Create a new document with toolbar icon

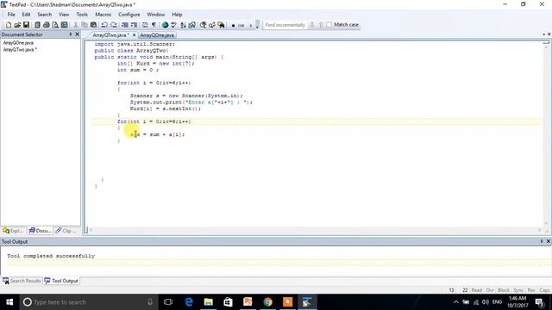9,25
